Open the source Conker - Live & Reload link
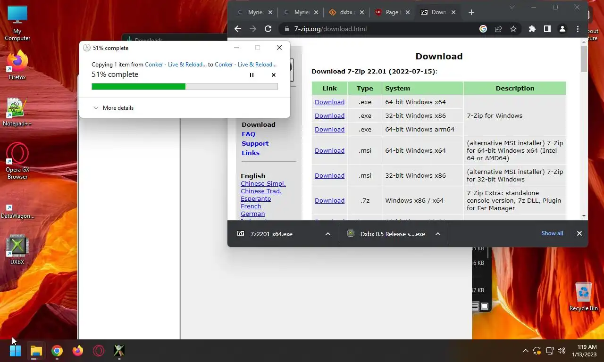This screenshot has width=604, height=362. click(176, 65)
